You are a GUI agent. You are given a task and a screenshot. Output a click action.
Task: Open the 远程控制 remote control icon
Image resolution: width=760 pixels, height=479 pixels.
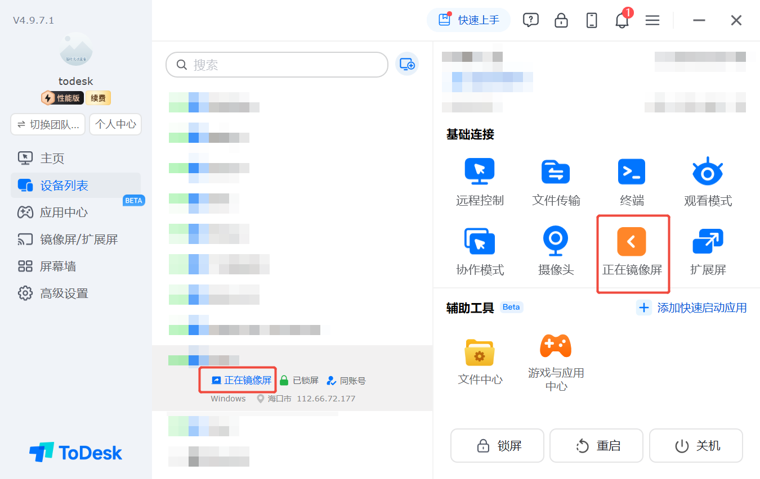point(480,172)
